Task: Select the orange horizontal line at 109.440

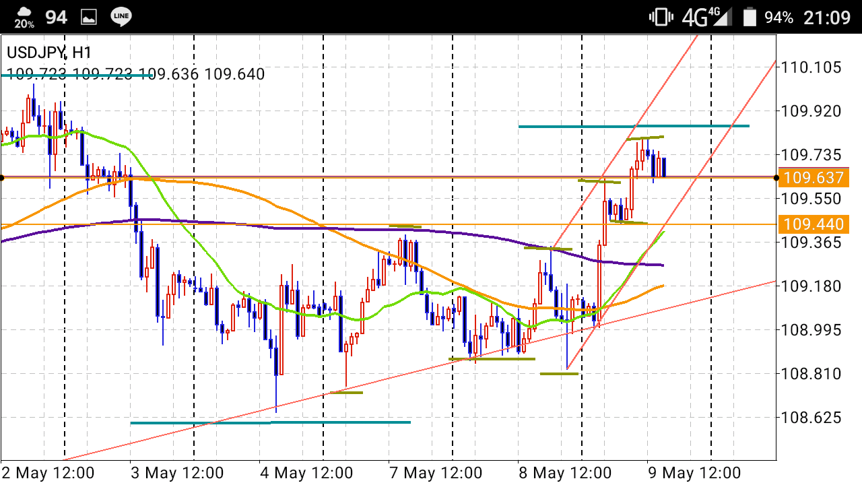Action: 389,224
